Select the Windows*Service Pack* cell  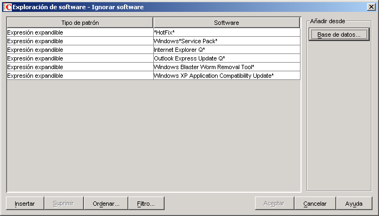227,41
